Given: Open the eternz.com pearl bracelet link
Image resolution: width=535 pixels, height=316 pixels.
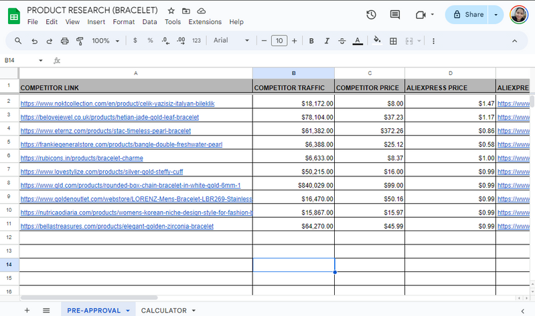Looking at the screenshot, I should 105,131.
